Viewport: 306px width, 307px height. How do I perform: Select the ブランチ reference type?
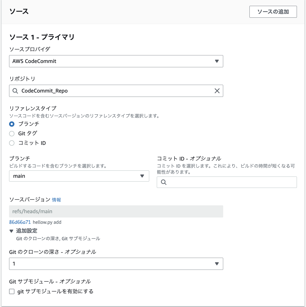coord(12,124)
